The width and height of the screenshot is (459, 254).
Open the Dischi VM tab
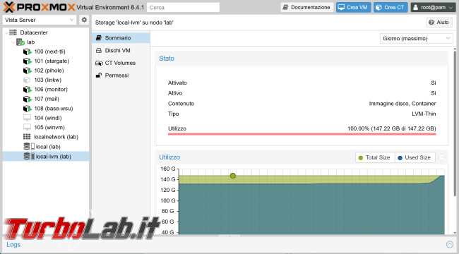click(x=121, y=50)
